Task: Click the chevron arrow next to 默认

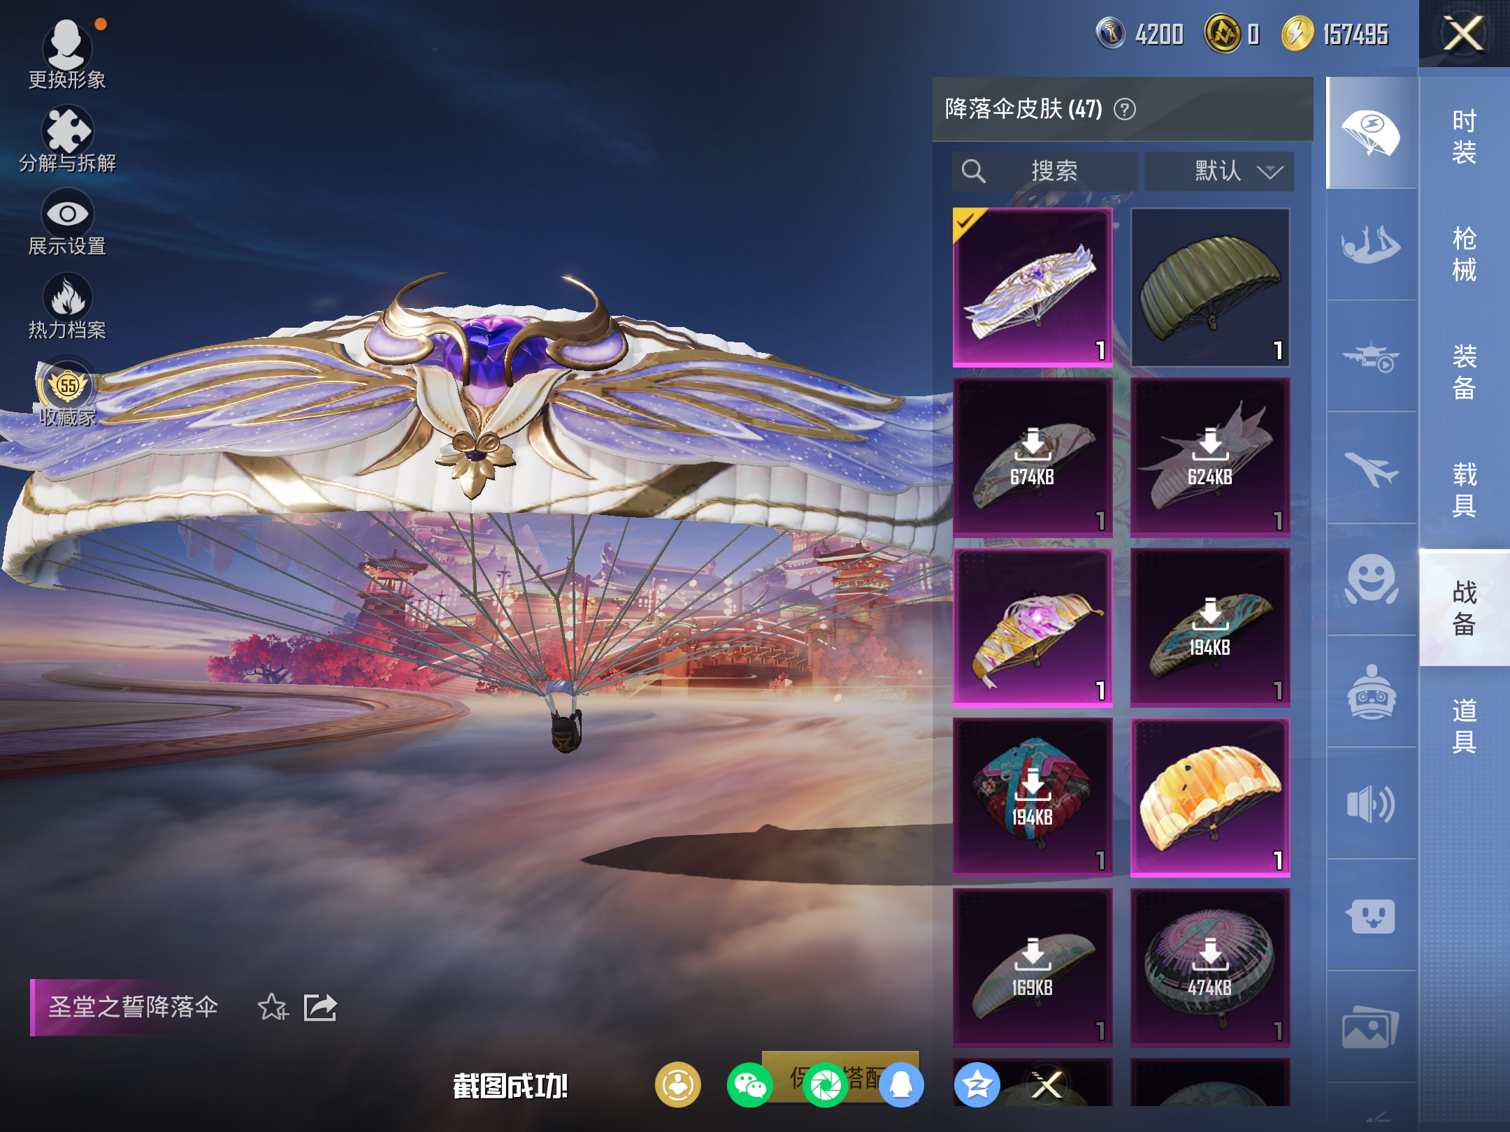Action: coord(1270,172)
